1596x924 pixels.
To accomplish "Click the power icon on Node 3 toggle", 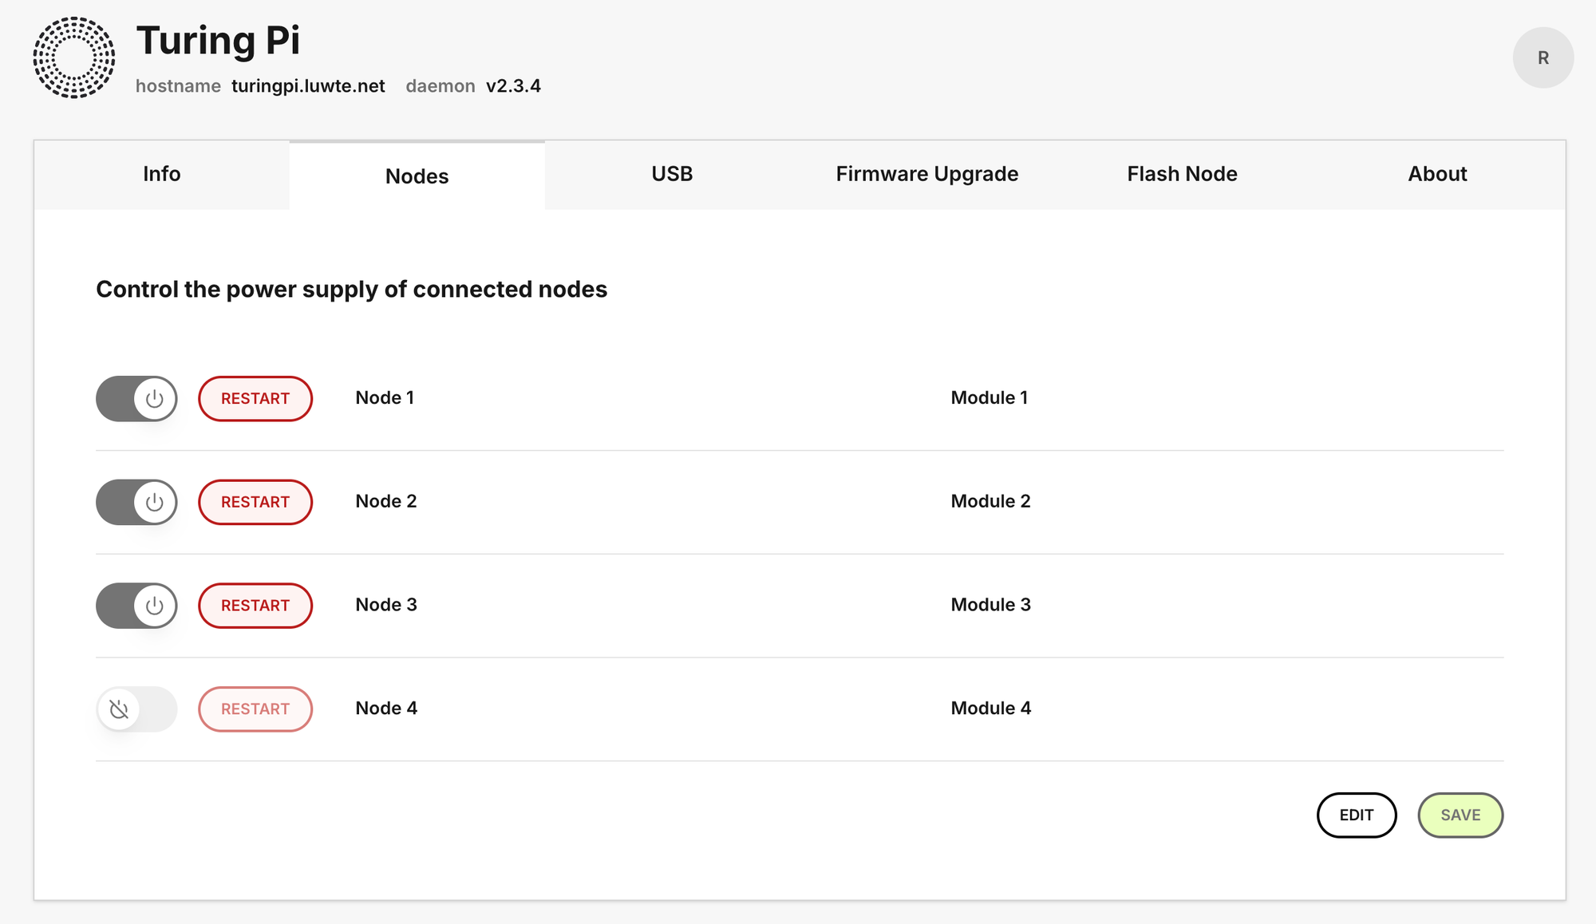I will click(155, 606).
